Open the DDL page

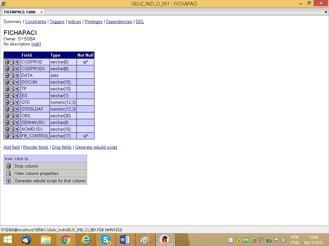(x=140, y=21)
